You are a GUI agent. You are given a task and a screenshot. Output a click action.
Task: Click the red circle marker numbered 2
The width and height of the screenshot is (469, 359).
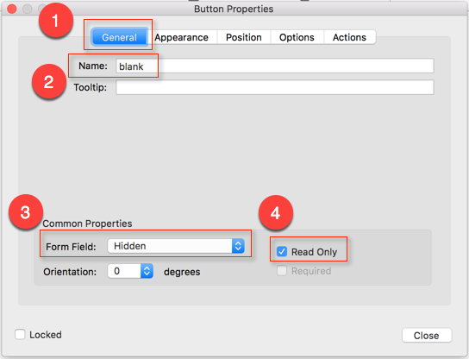point(49,81)
